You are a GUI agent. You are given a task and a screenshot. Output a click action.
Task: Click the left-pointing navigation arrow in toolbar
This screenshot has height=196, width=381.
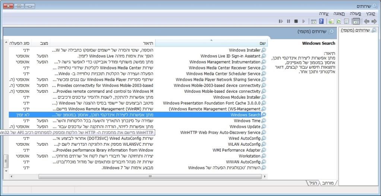(367, 21)
